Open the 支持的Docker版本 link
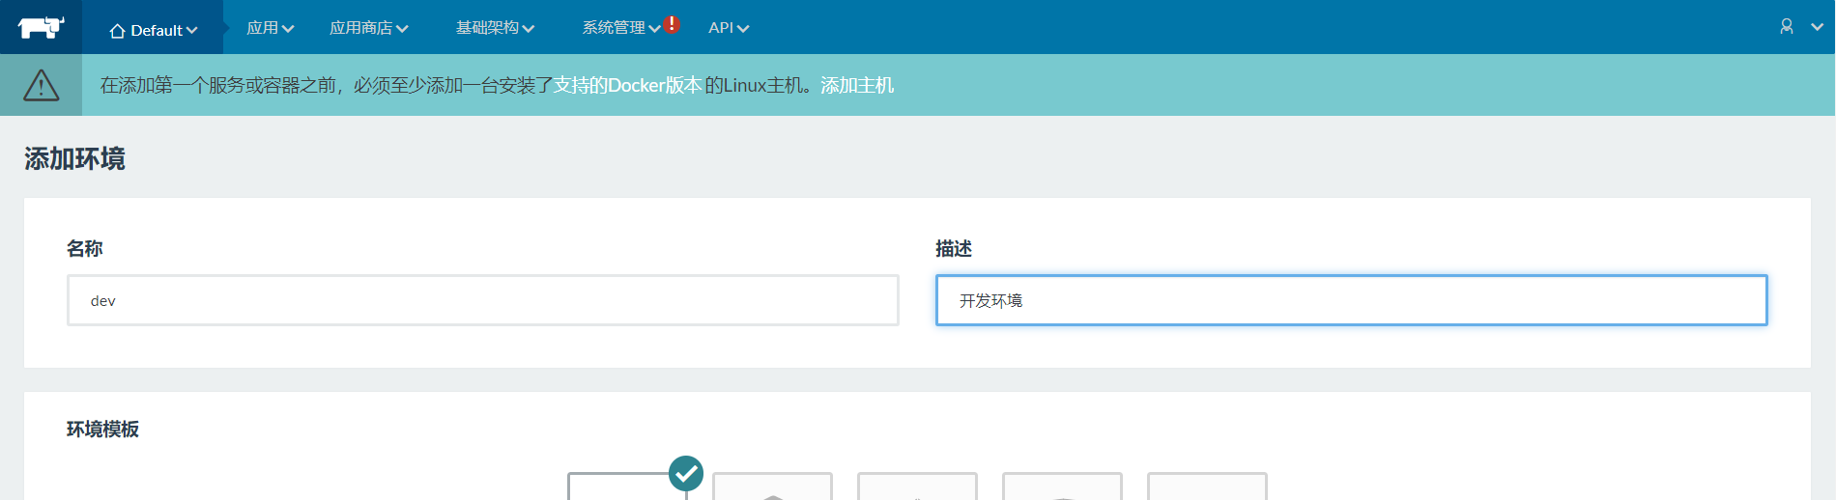This screenshot has width=1836, height=500. [x=627, y=85]
